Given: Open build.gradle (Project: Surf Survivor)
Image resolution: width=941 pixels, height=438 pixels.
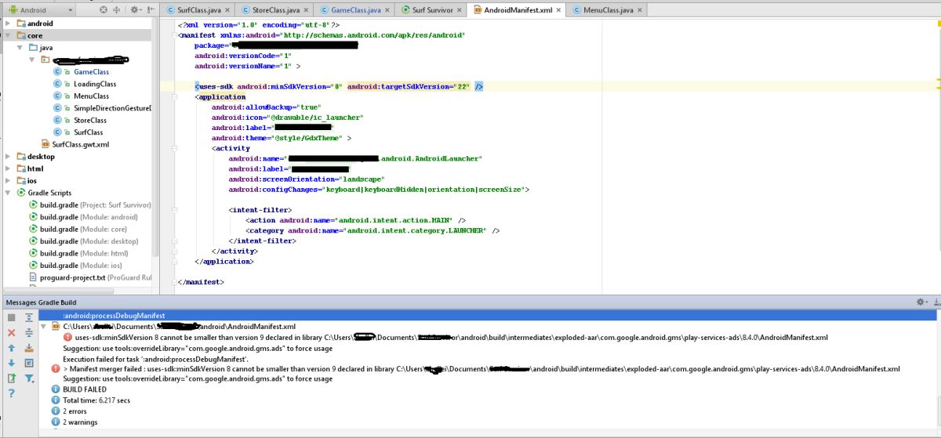Looking at the screenshot, I should click(89, 205).
